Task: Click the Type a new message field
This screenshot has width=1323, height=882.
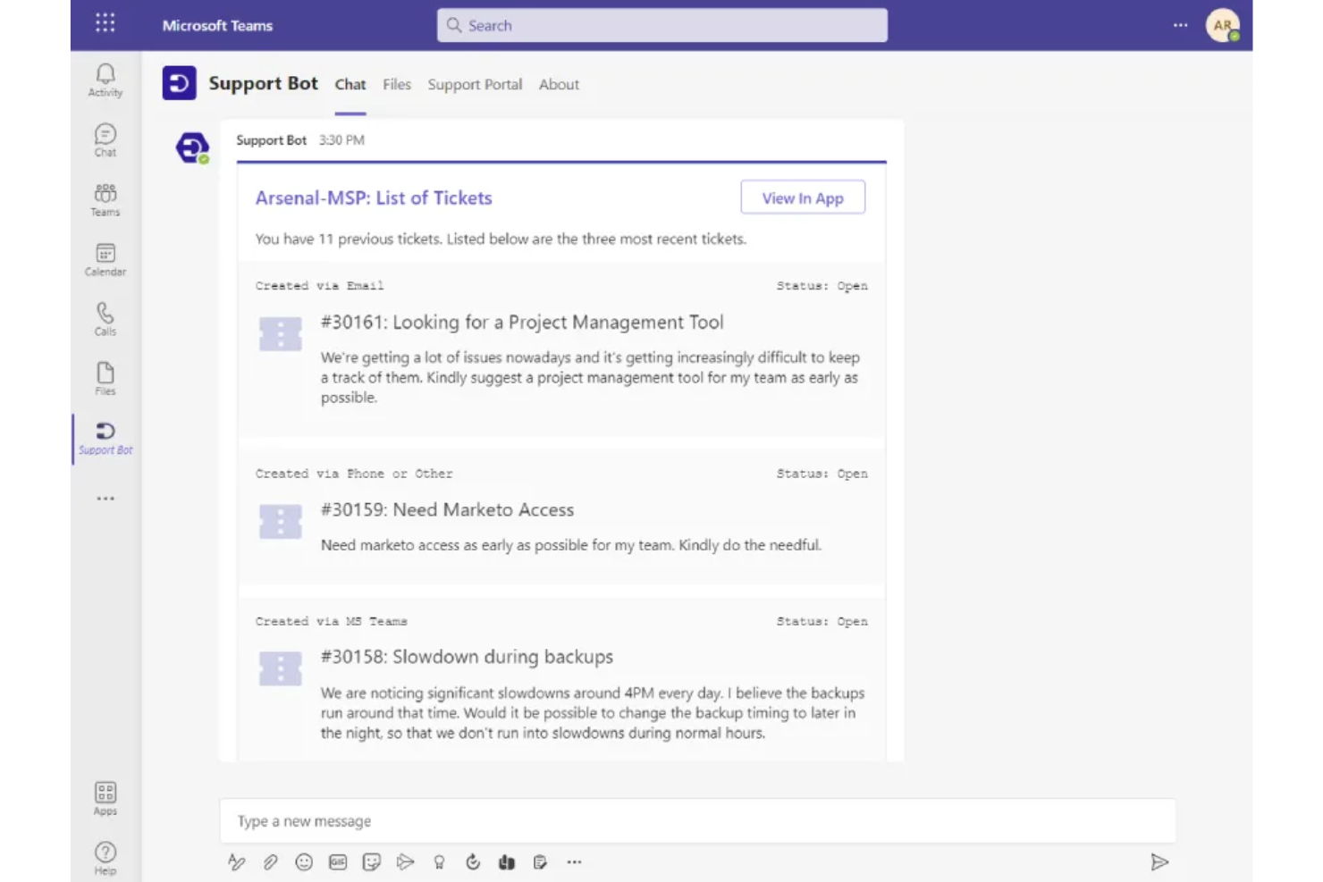Action: (x=697, y=820)
